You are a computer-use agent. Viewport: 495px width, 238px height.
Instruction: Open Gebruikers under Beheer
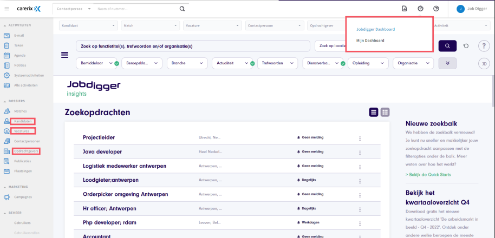[x=22, y=223]
